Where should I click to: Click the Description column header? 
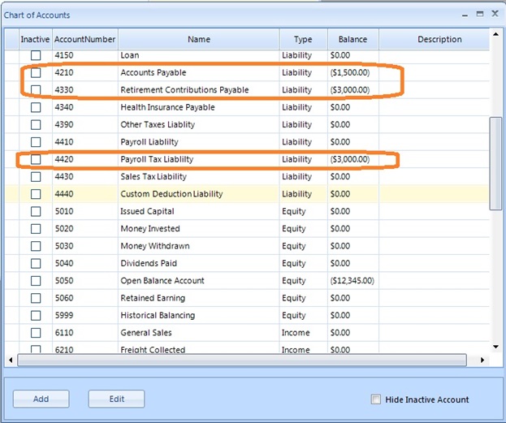click(x=439, y=39)
